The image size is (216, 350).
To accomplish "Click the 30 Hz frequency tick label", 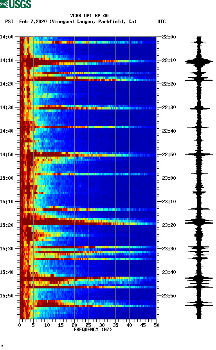I will pyautogui.click(x=102, y=325).
